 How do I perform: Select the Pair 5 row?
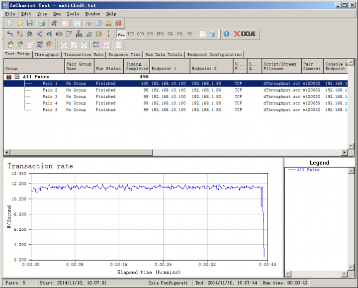(176, 110)
